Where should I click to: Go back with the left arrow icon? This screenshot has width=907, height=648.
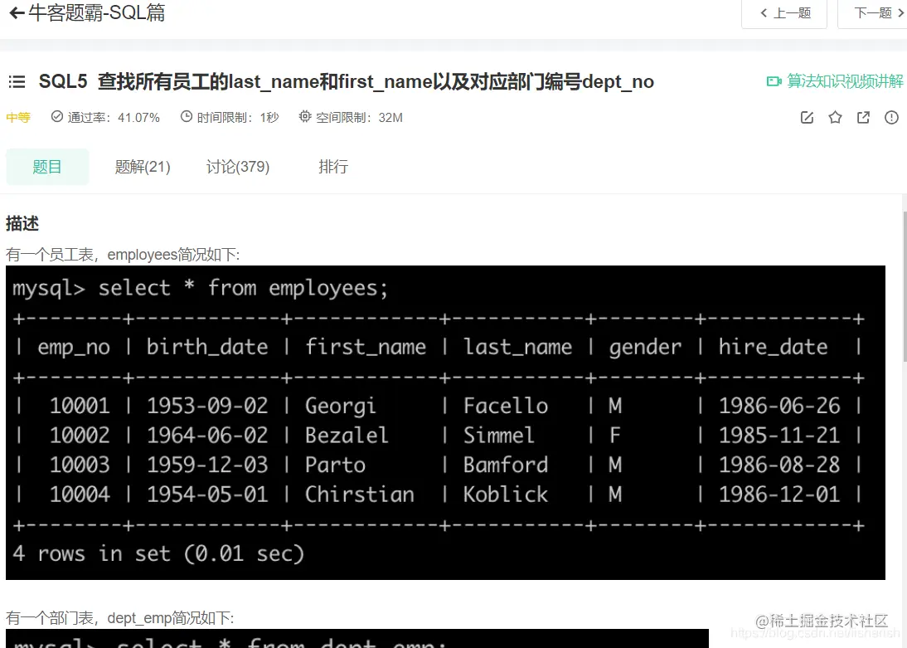[17, 12]
